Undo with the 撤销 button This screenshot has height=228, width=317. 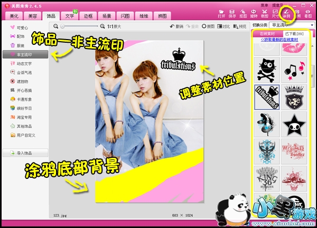(176, 26)
